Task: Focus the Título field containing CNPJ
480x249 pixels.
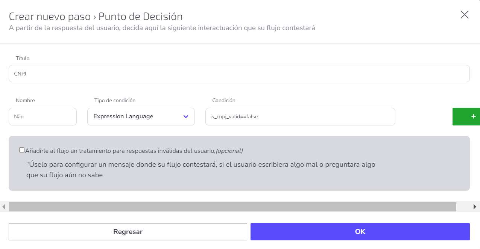Action: tap(239, 74)
